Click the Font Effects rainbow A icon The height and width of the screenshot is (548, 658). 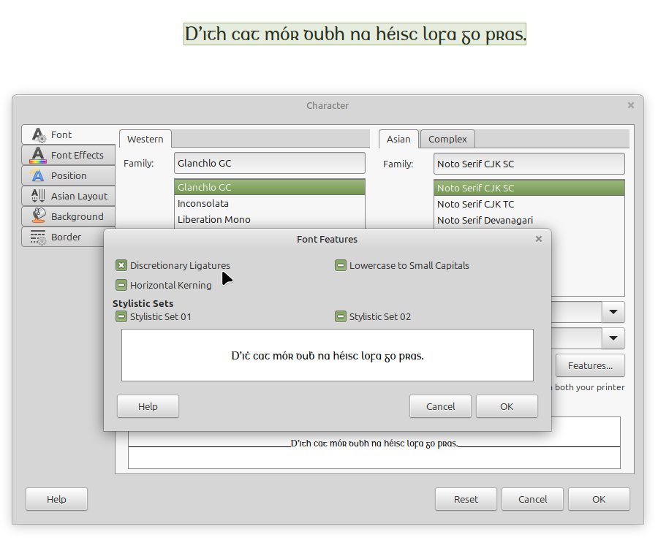pyautogui.click(x=38, y=155)
